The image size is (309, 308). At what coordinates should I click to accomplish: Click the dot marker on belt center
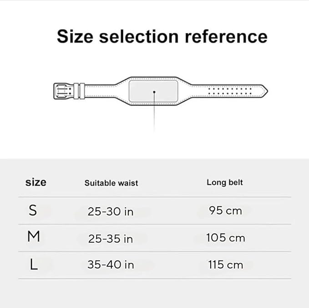(154, 92)
